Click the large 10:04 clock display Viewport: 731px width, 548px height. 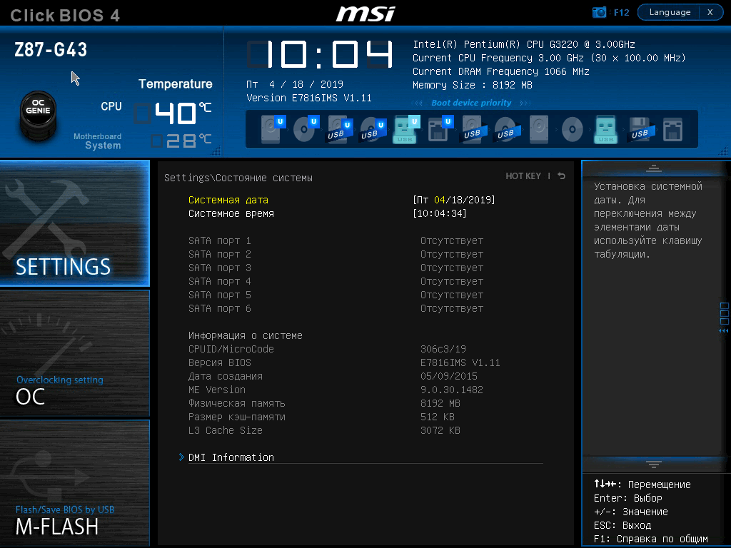coord(320,54)
